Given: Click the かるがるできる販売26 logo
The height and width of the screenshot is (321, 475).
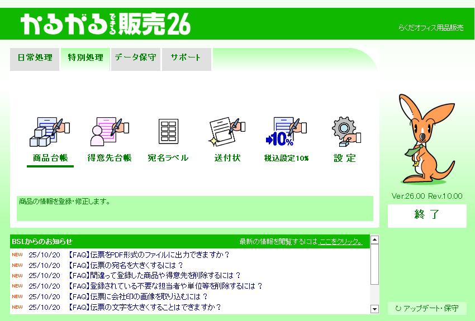Looking at the screenshot, I should point(106,24).
